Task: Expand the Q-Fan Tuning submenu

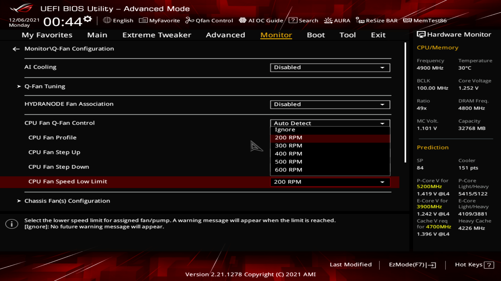Action: pyautogui.click(x=45, y=86)
